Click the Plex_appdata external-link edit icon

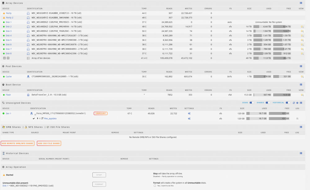(x=42, y=119)
